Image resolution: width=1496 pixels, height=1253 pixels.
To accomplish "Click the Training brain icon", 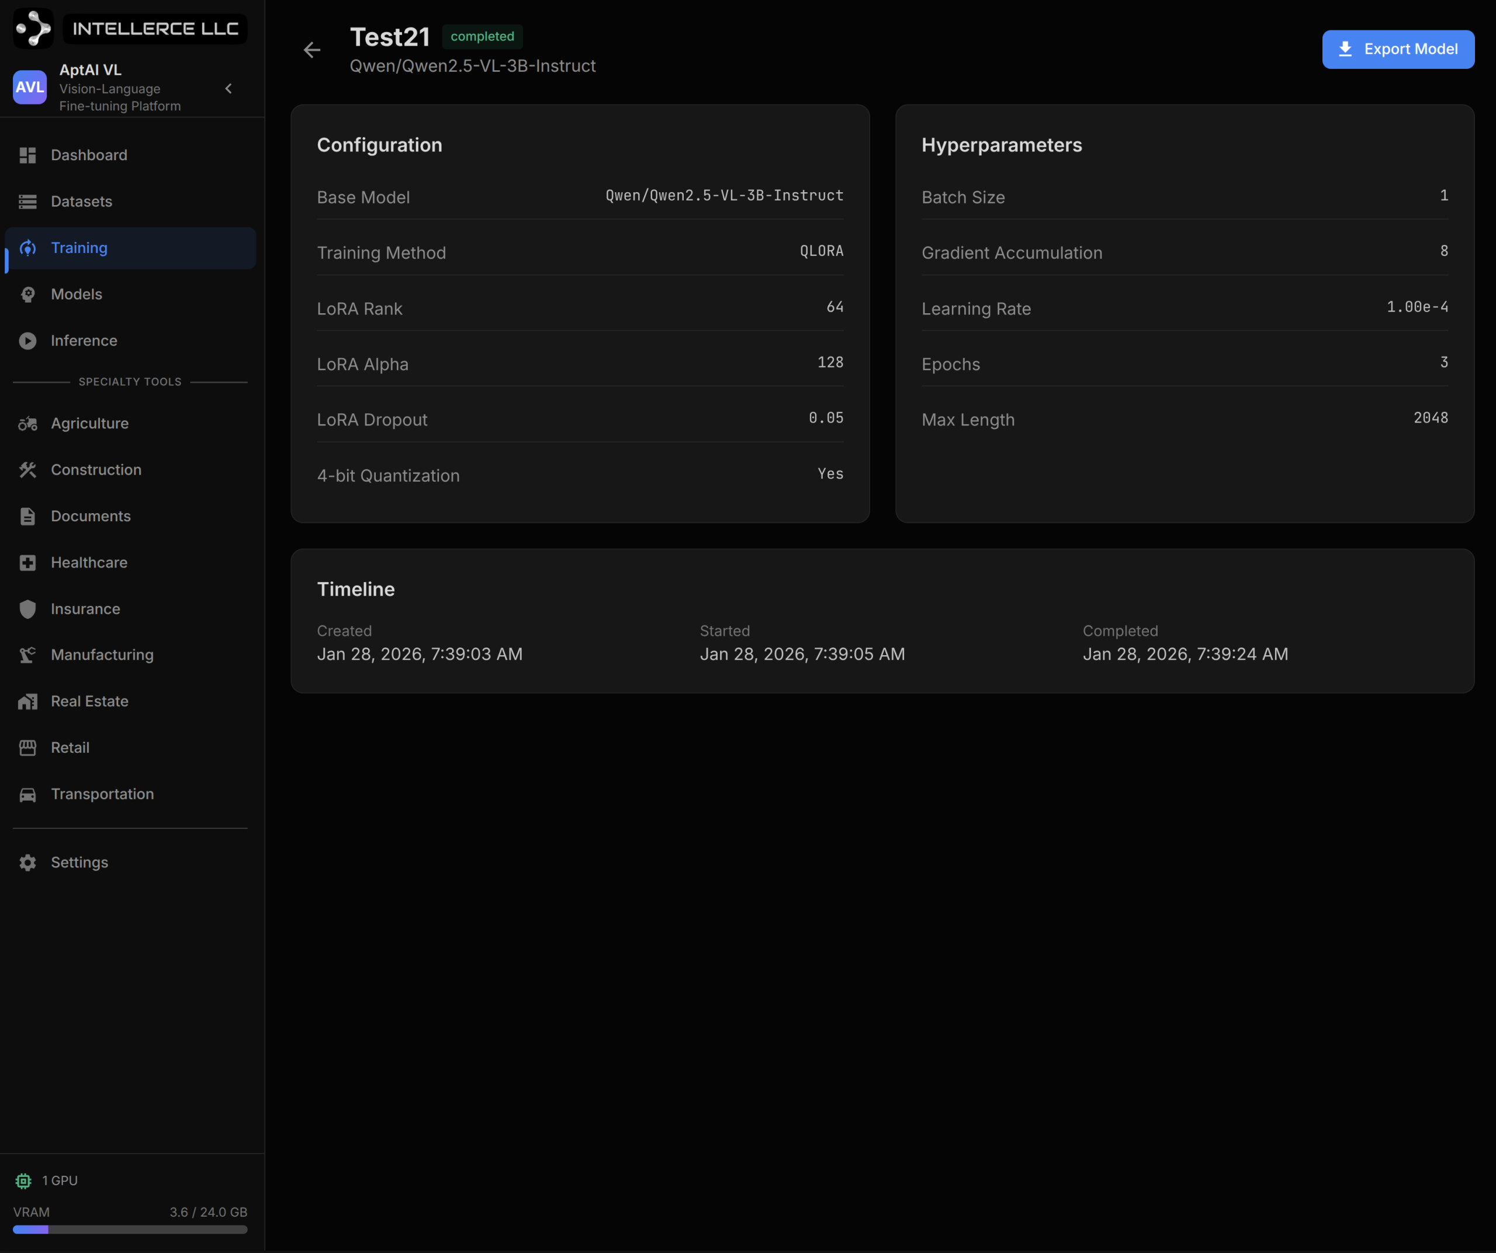I will tap(28, 248).
